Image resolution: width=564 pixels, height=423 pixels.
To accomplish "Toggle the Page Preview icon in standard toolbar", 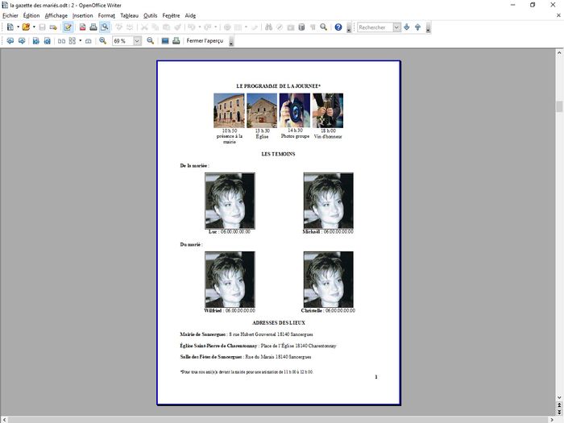I will coord(105,27).
